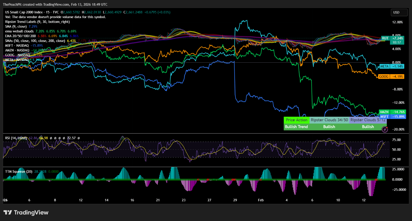The width and height of the screenshot is (412, 221).
Task: Open the USD currency selector
Action: click(x=399, y=12)
